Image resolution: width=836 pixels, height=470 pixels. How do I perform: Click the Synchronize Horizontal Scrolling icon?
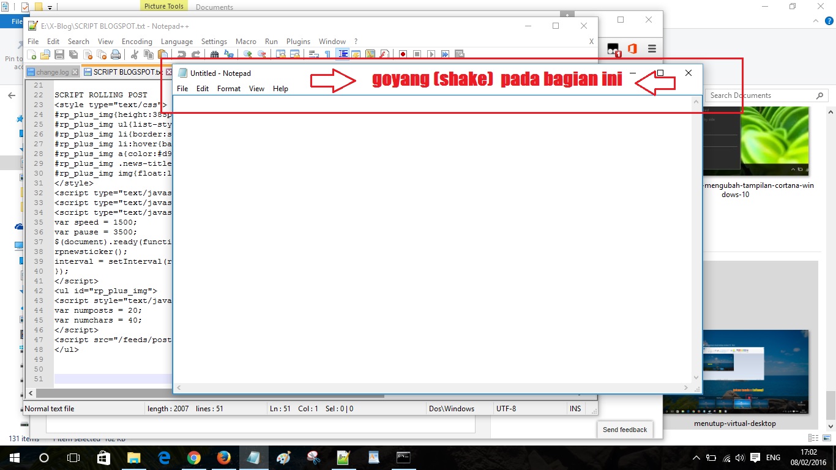coord(295,54)
